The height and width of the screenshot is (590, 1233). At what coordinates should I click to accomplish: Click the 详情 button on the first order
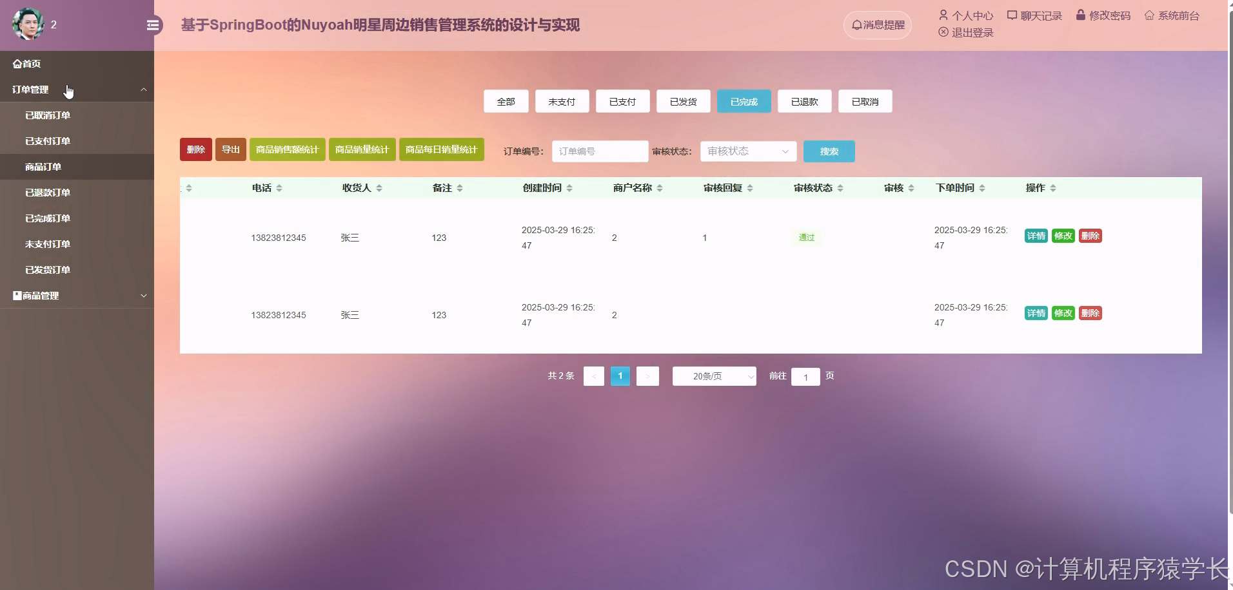tap(1036, 236)
